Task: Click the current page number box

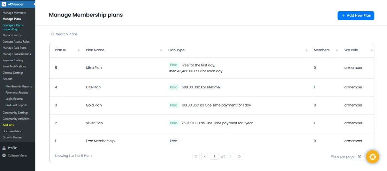Action: [214, 156]
